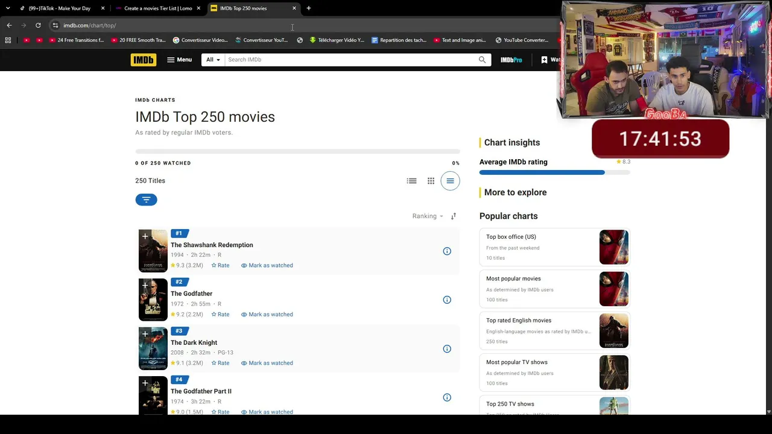
Task: Add The Godfather Part II to watchlist
Action: [145, 383]
